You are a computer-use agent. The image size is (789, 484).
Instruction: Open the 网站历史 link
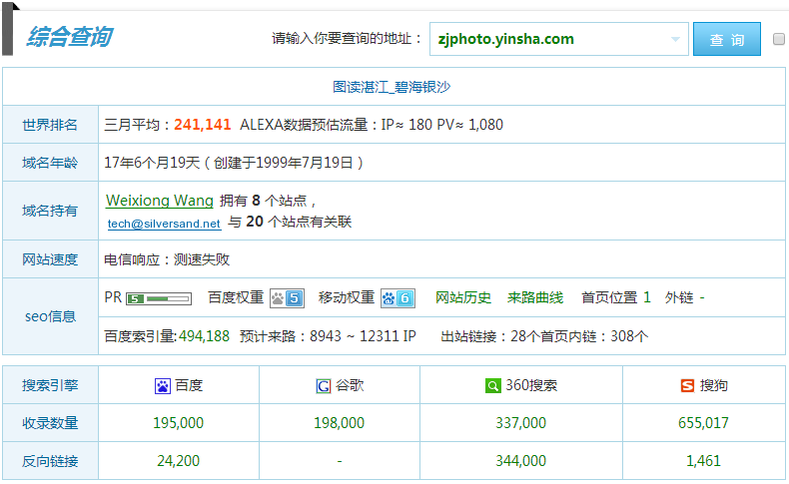pos(463,297)
